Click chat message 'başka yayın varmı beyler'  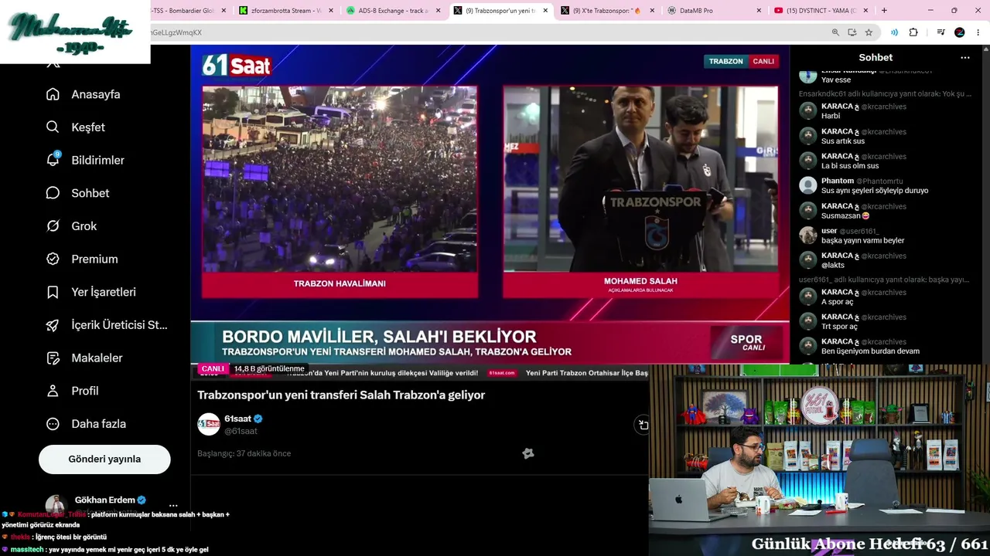863,241
